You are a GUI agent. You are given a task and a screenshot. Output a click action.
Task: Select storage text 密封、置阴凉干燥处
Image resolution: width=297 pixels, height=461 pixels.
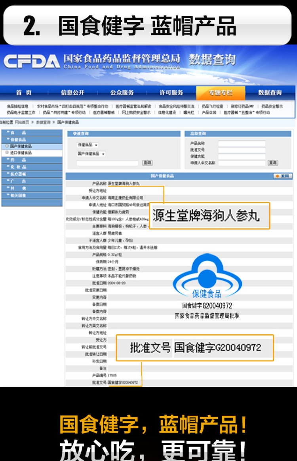click(124, 269)
